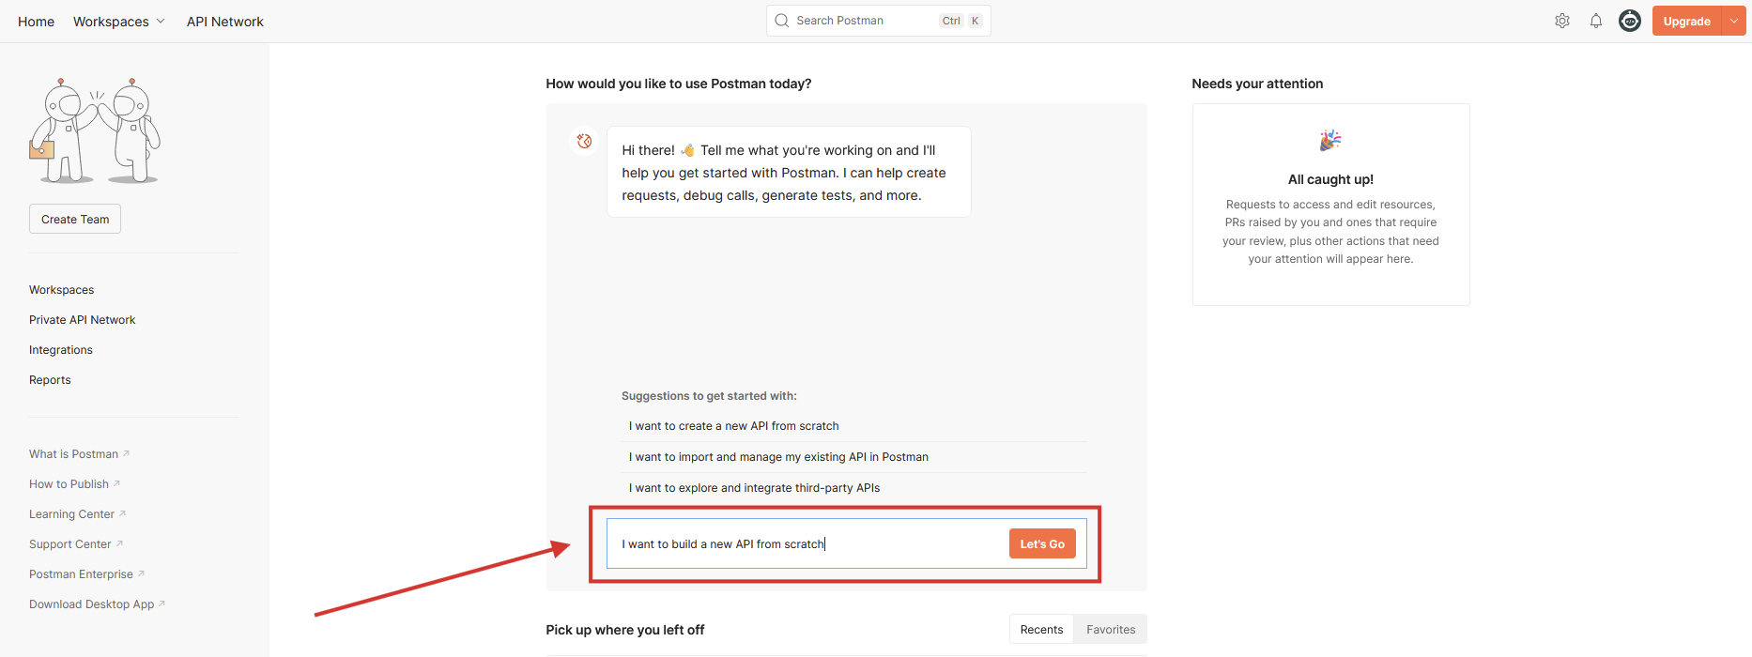Image resolution: width=1752 pixels, height=657 pixels.
Task: Switch to the Recents tab
Action: 1041,629
